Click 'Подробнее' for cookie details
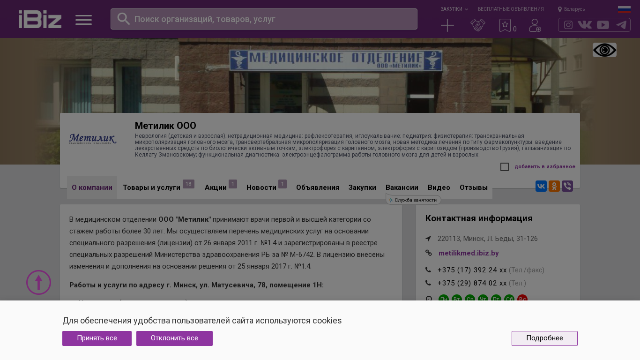 click(x=544, y=338)
